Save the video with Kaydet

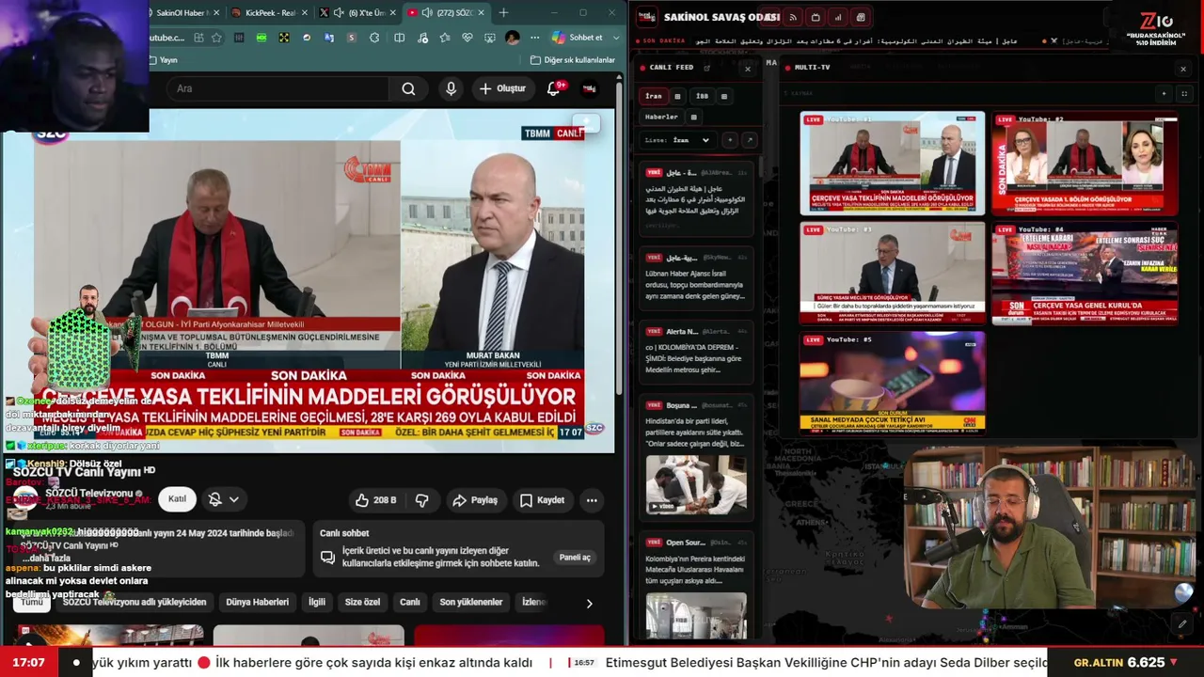pos(542,500)
